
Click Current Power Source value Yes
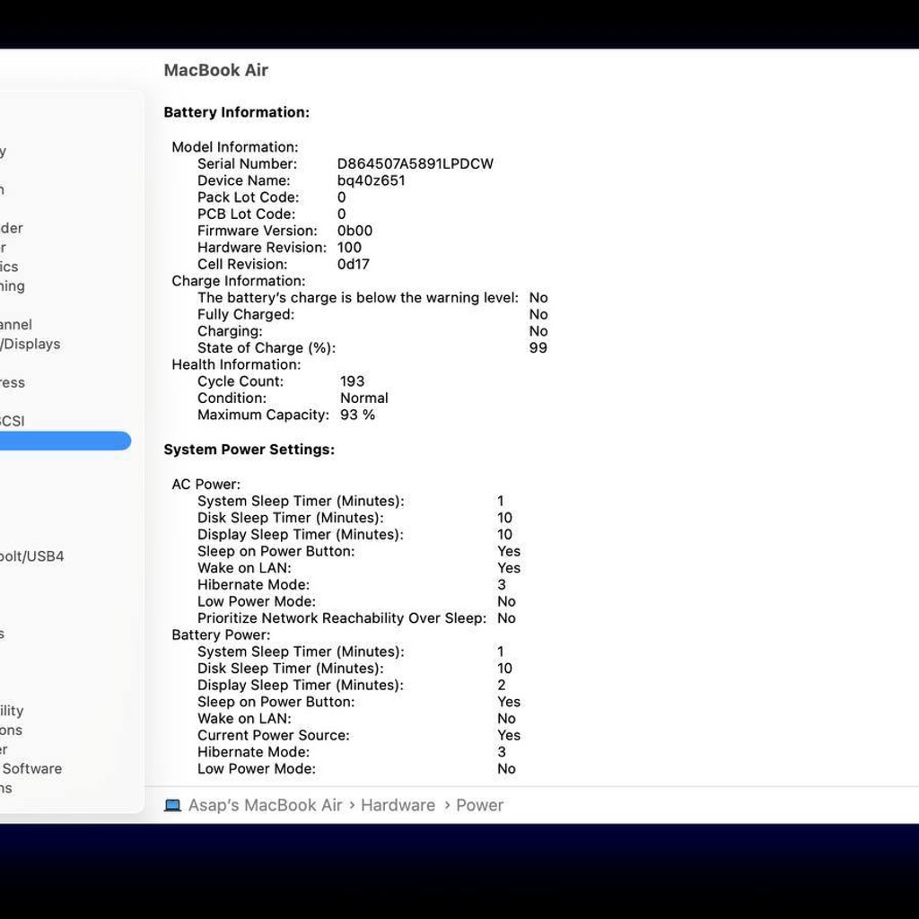coord(509,736)
